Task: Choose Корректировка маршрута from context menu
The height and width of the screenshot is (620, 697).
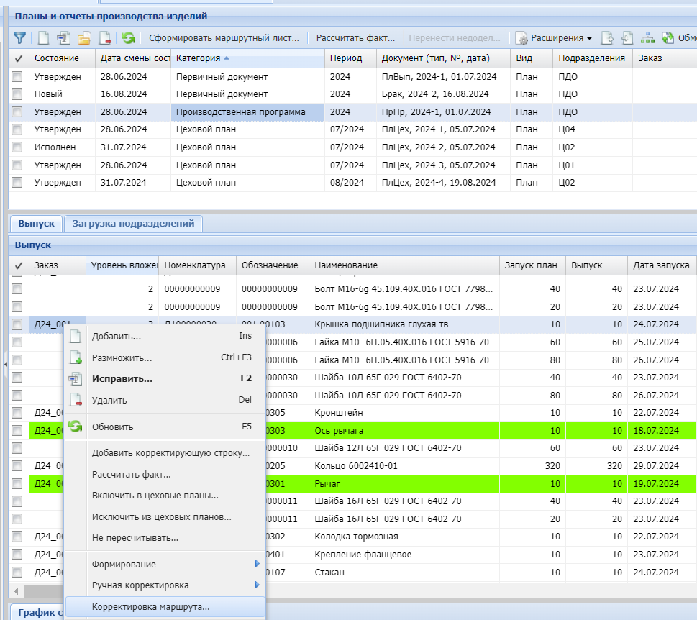Action: (151, 606)
